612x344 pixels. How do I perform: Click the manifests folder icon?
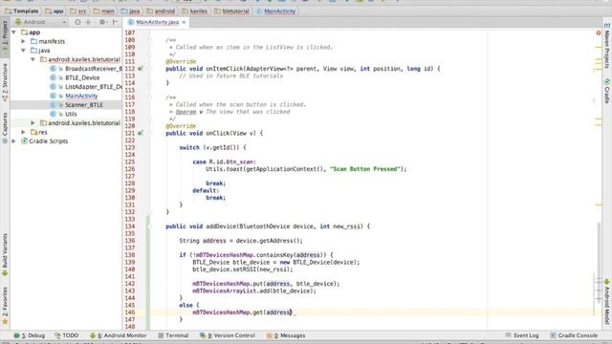(x=34, y=41)
